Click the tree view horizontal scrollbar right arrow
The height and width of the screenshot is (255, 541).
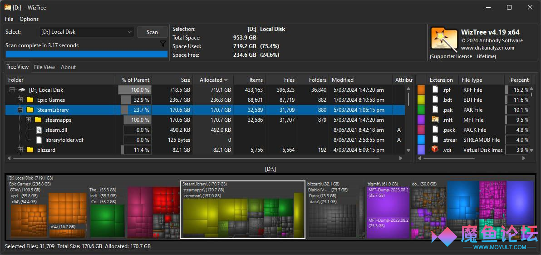(401, 158)
